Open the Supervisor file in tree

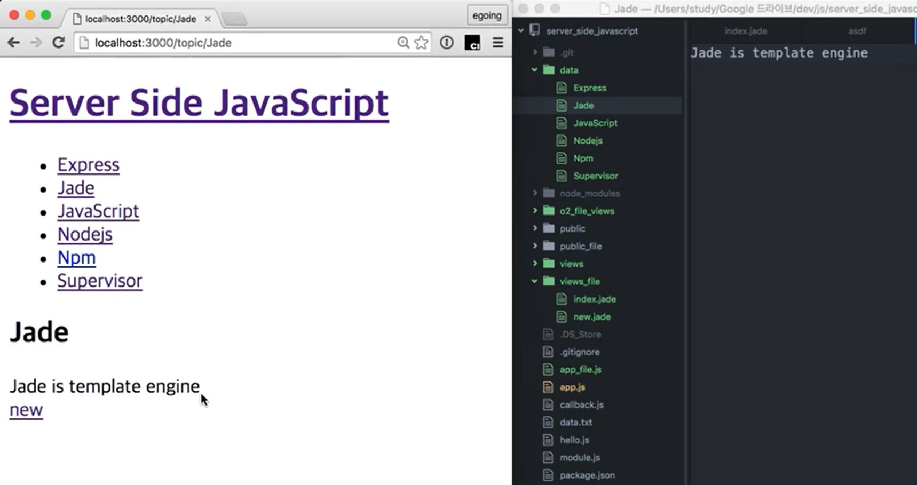(596, 176)
